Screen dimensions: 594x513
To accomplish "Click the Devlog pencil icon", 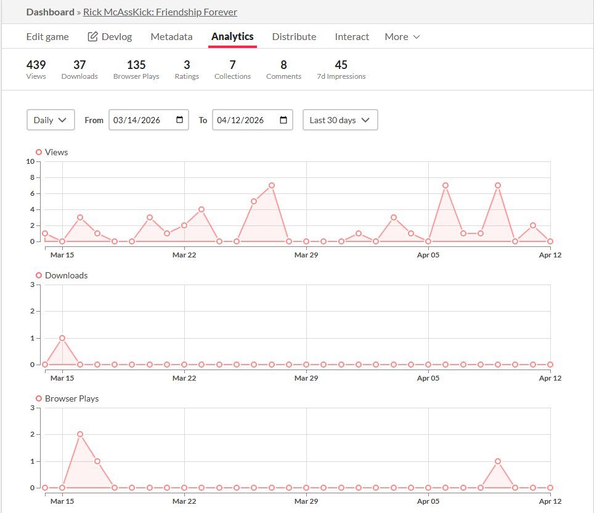I will [x=93, y=36].
